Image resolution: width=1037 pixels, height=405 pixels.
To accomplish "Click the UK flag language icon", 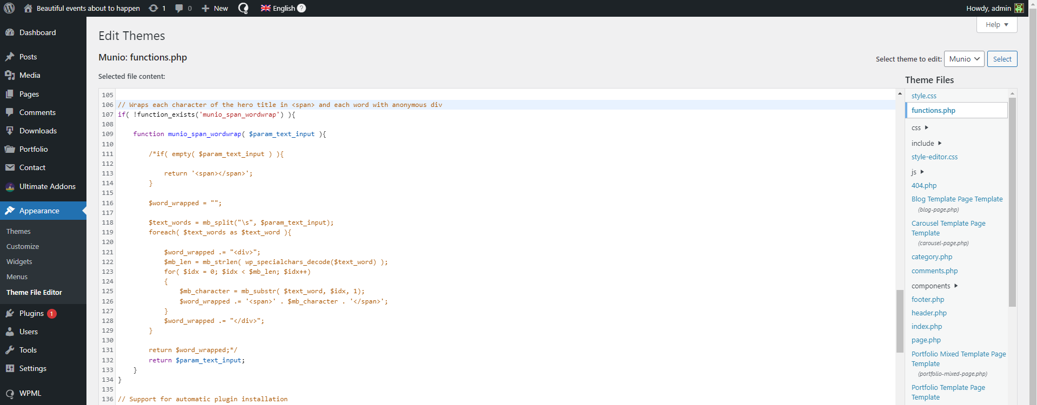I will (x=265, y=8).
